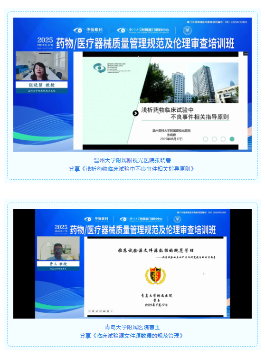The width and height of the screenshot is (265, 359).
Task: Collapse the slideshow toolbar with the left chevron
Action: click(x=112, y=311)
